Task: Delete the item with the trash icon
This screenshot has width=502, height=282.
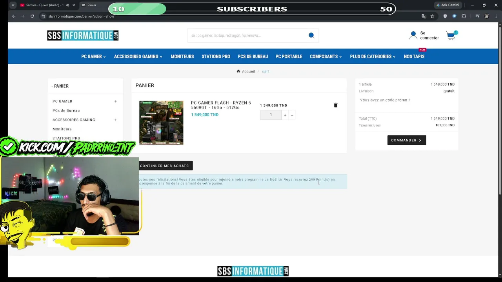Action: click(336, 105)
